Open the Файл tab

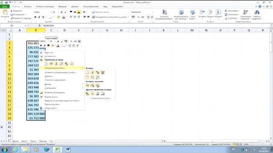5,7
